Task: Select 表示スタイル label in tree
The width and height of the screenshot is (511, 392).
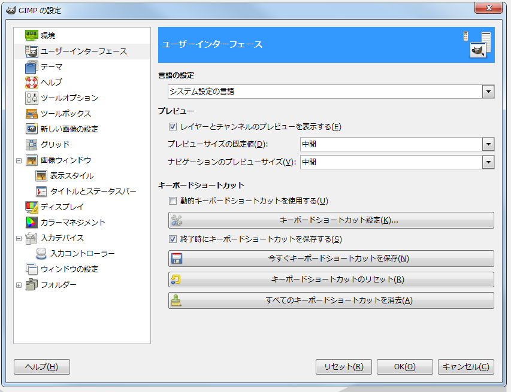Action: [x=72, y=176]
